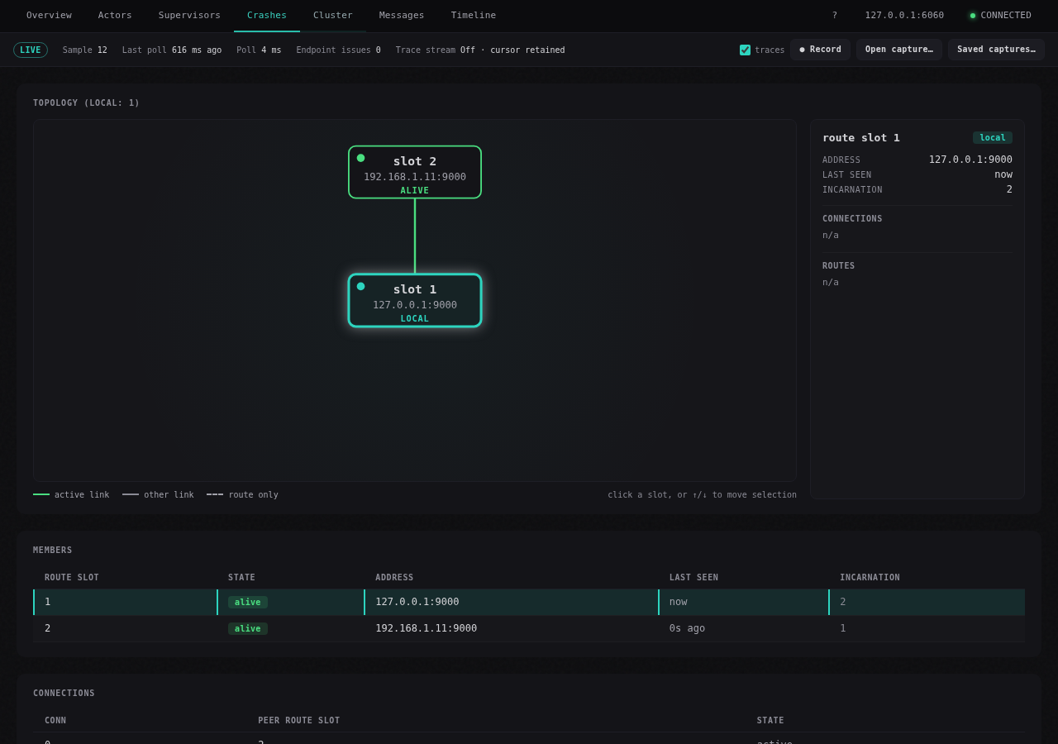
Task: Toggle the traces checkbox
Action: pyautogui.click(x=745, y=50)
